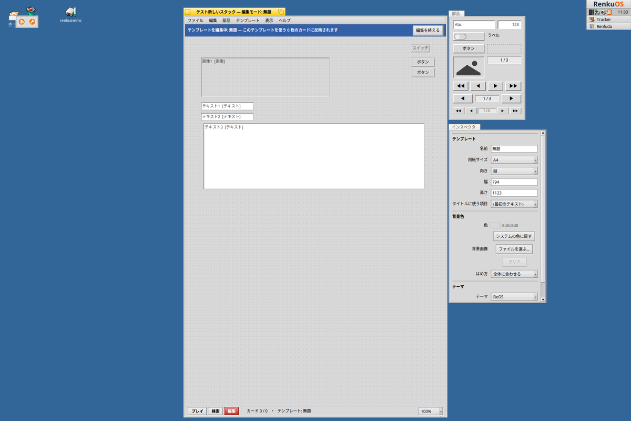Pick the 123 number field part in palette
This screenshot has width=631, height=421.
point(510,24)
